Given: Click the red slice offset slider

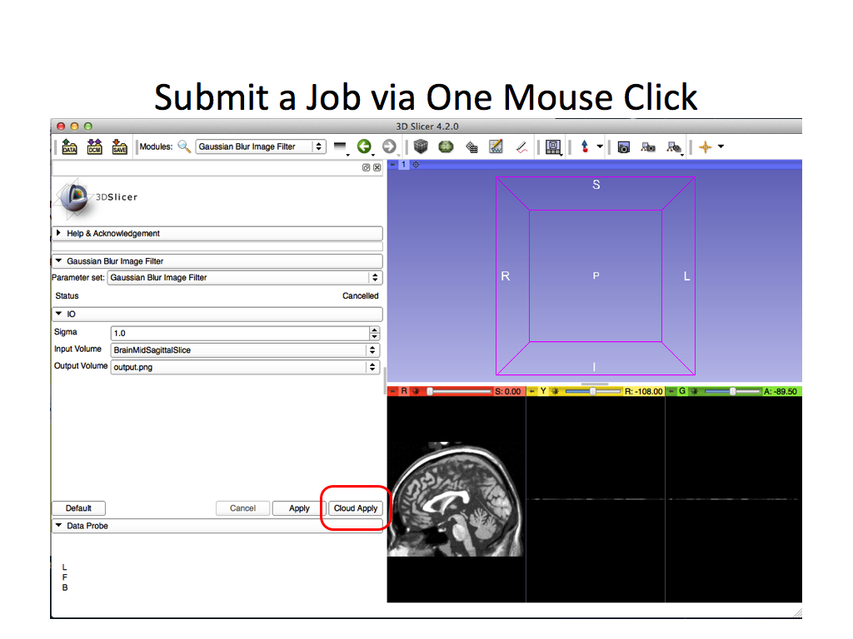Looking at the screenshot, I should tap(460, 391).
